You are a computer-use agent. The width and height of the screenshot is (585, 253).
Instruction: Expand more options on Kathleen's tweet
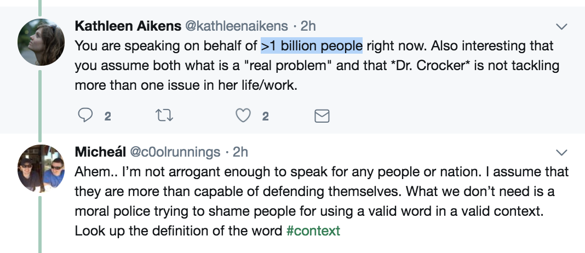pos(561,27)
